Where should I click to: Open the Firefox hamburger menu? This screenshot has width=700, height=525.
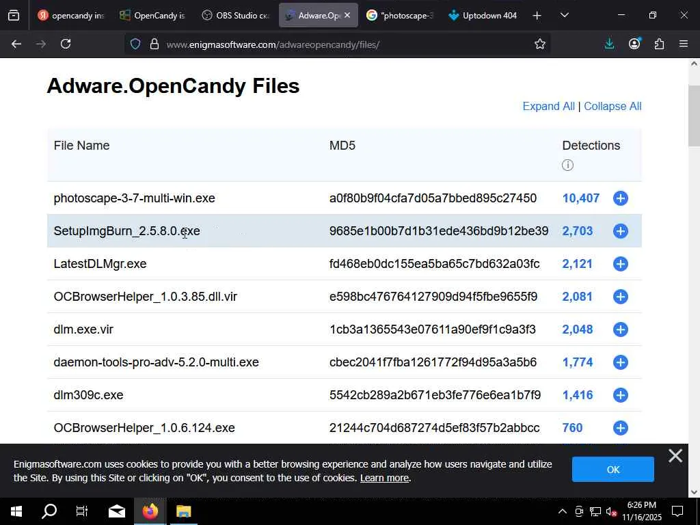pyautogui.click(x=684, y=44)
